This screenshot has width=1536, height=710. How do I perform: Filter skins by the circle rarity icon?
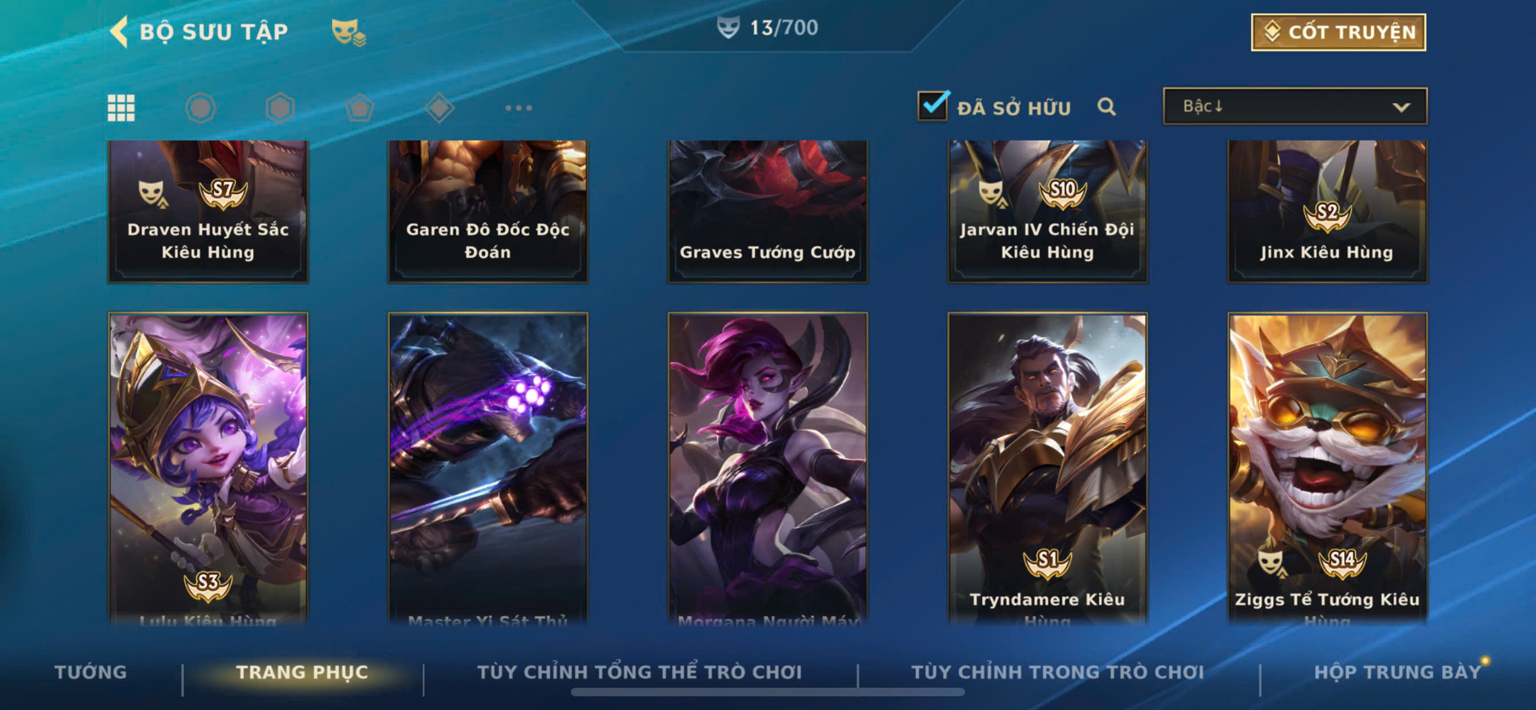tap(201, 108)
